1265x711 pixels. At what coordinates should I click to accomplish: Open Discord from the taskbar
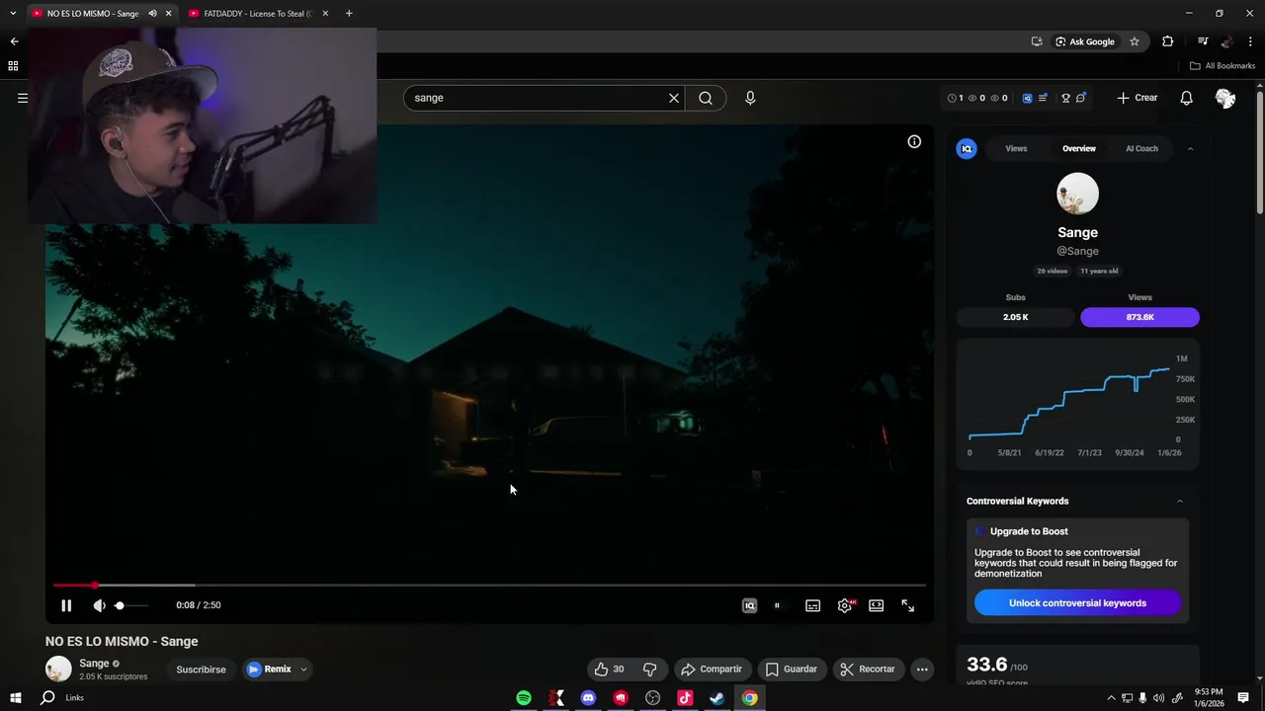click(x=588, y=698)
